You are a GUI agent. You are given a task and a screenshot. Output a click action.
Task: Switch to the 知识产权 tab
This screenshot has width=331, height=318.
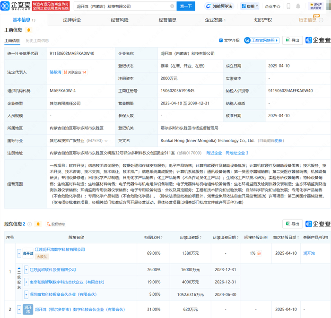tap(263, 20)
